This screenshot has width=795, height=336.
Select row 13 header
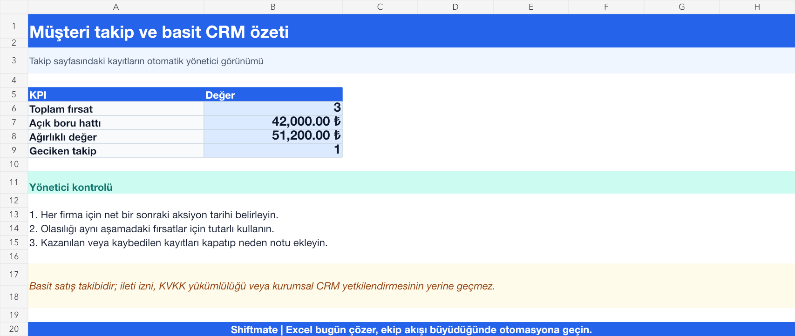tap(14, 215)
